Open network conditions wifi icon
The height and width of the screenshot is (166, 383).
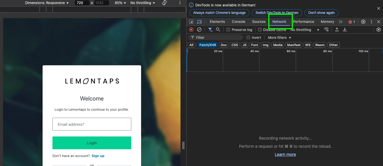327,30
